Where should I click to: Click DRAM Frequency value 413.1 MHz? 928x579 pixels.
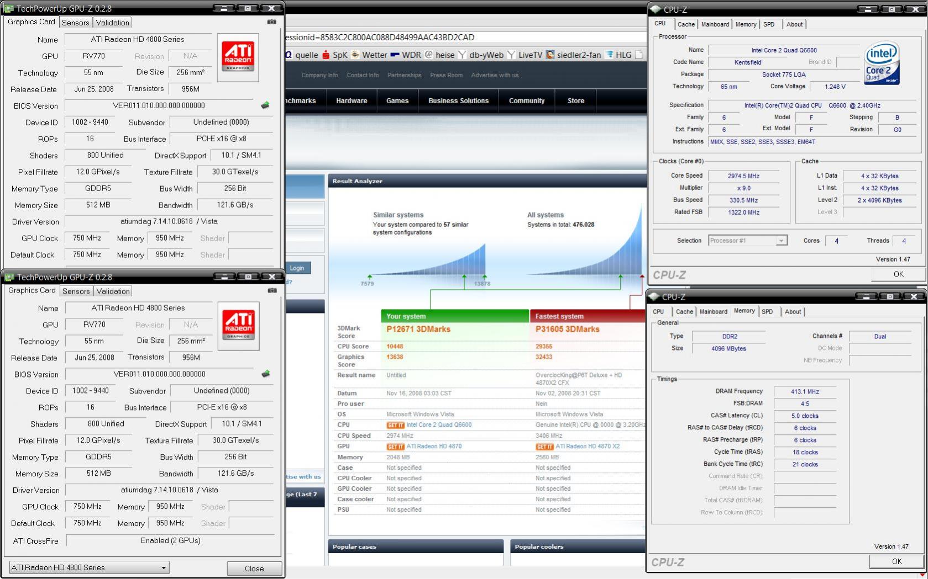(x=805, y=392)
